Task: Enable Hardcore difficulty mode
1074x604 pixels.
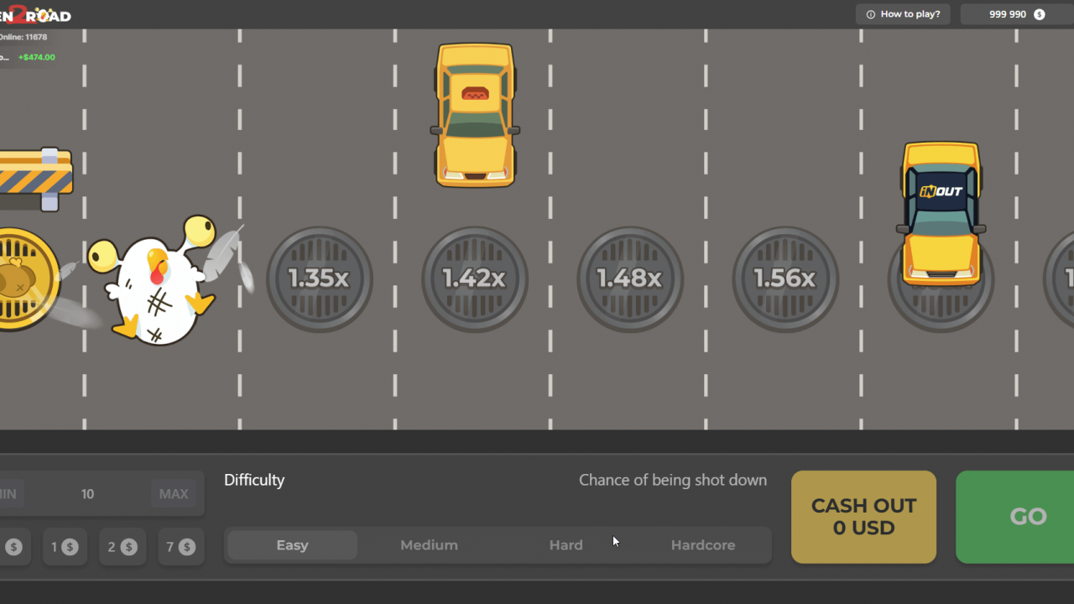Action: 703,544
